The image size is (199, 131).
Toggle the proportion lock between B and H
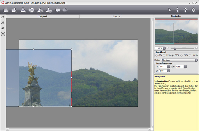[172, 67]
